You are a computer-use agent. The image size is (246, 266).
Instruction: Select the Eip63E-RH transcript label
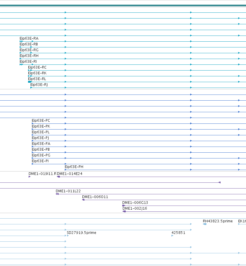29,56
